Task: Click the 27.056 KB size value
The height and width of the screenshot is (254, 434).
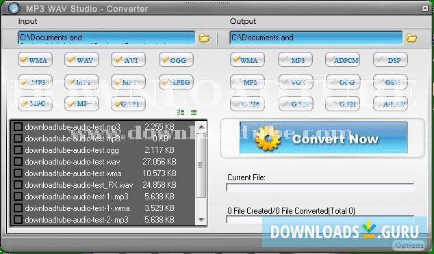Action: [x=159, y=162]
